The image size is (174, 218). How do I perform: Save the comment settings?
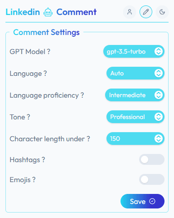pos(142,201)
